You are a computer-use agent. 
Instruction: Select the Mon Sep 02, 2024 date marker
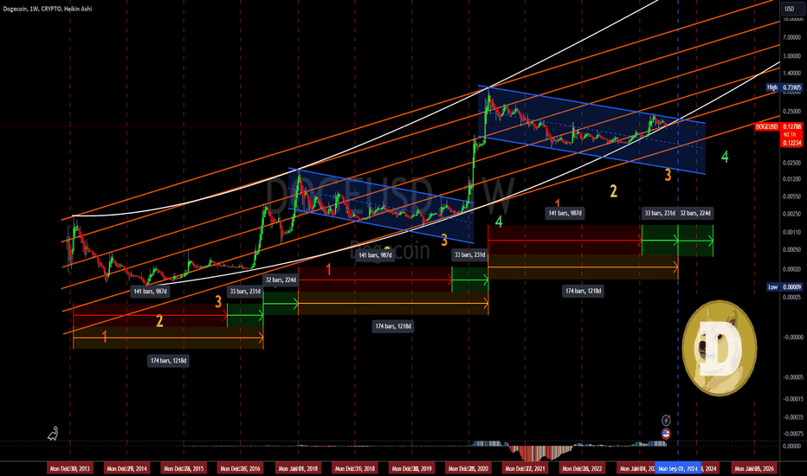coord(678,468)
